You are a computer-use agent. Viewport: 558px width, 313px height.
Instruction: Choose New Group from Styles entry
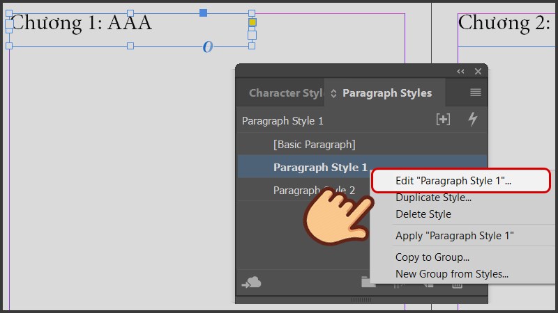pos(451,274)
